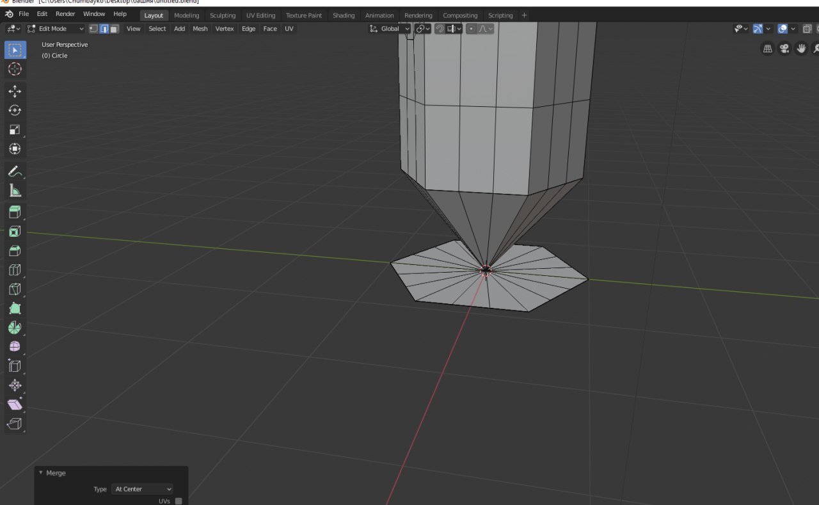The image size is (819, 505).
Task: Click the camera view navigation icon
Action: pyautogui.click(x=784, y=49)
